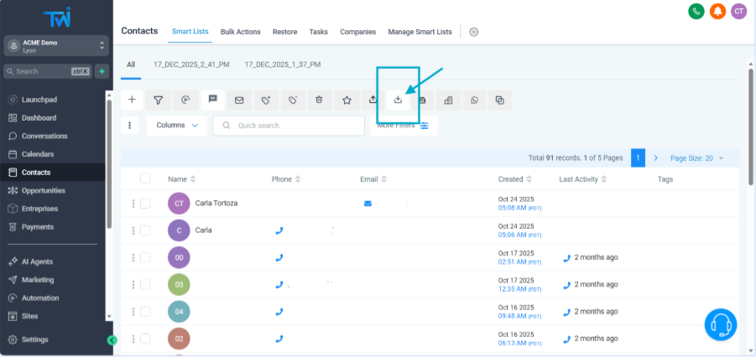Click the WhatsApp icon in toolbar
The image size is (756, 357).
pyautogui.click(x=474, y=100)
